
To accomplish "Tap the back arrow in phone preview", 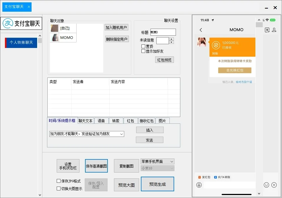I will (x=201, y=30).
